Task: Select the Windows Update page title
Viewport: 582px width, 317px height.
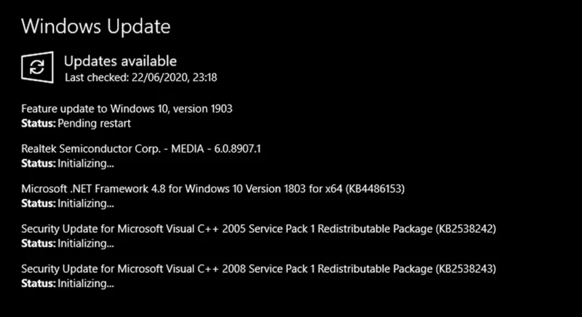Action: pyautogui.click(x=96, y=27)
